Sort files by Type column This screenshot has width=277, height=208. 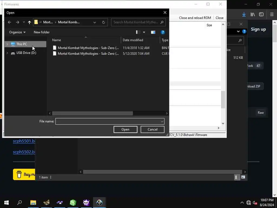tap(165, 40)
